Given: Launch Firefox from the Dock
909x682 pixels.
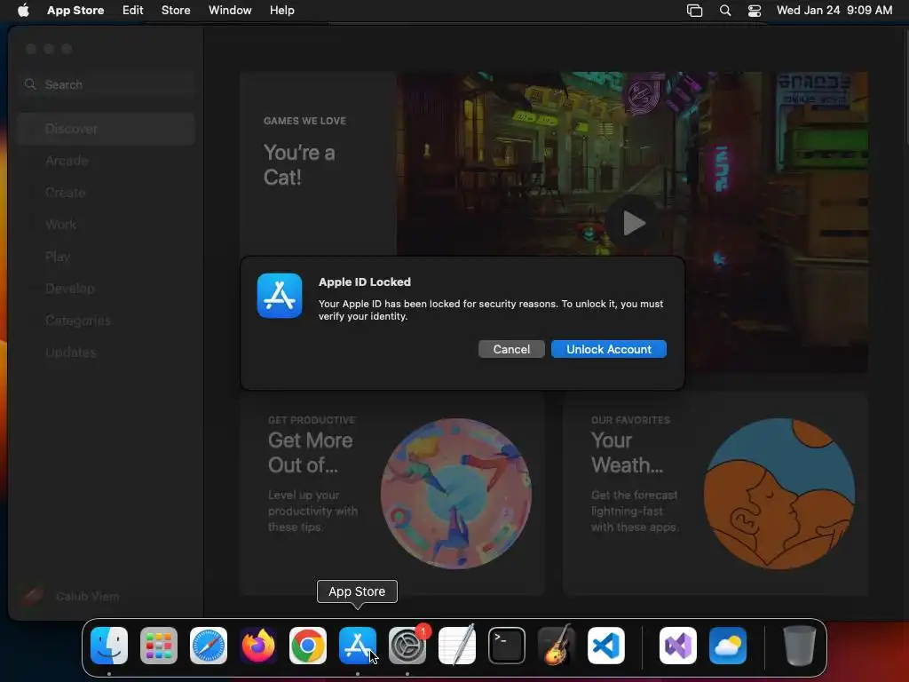Looking at the screenshot, I should pyautogui.click(x=258, y=646).
